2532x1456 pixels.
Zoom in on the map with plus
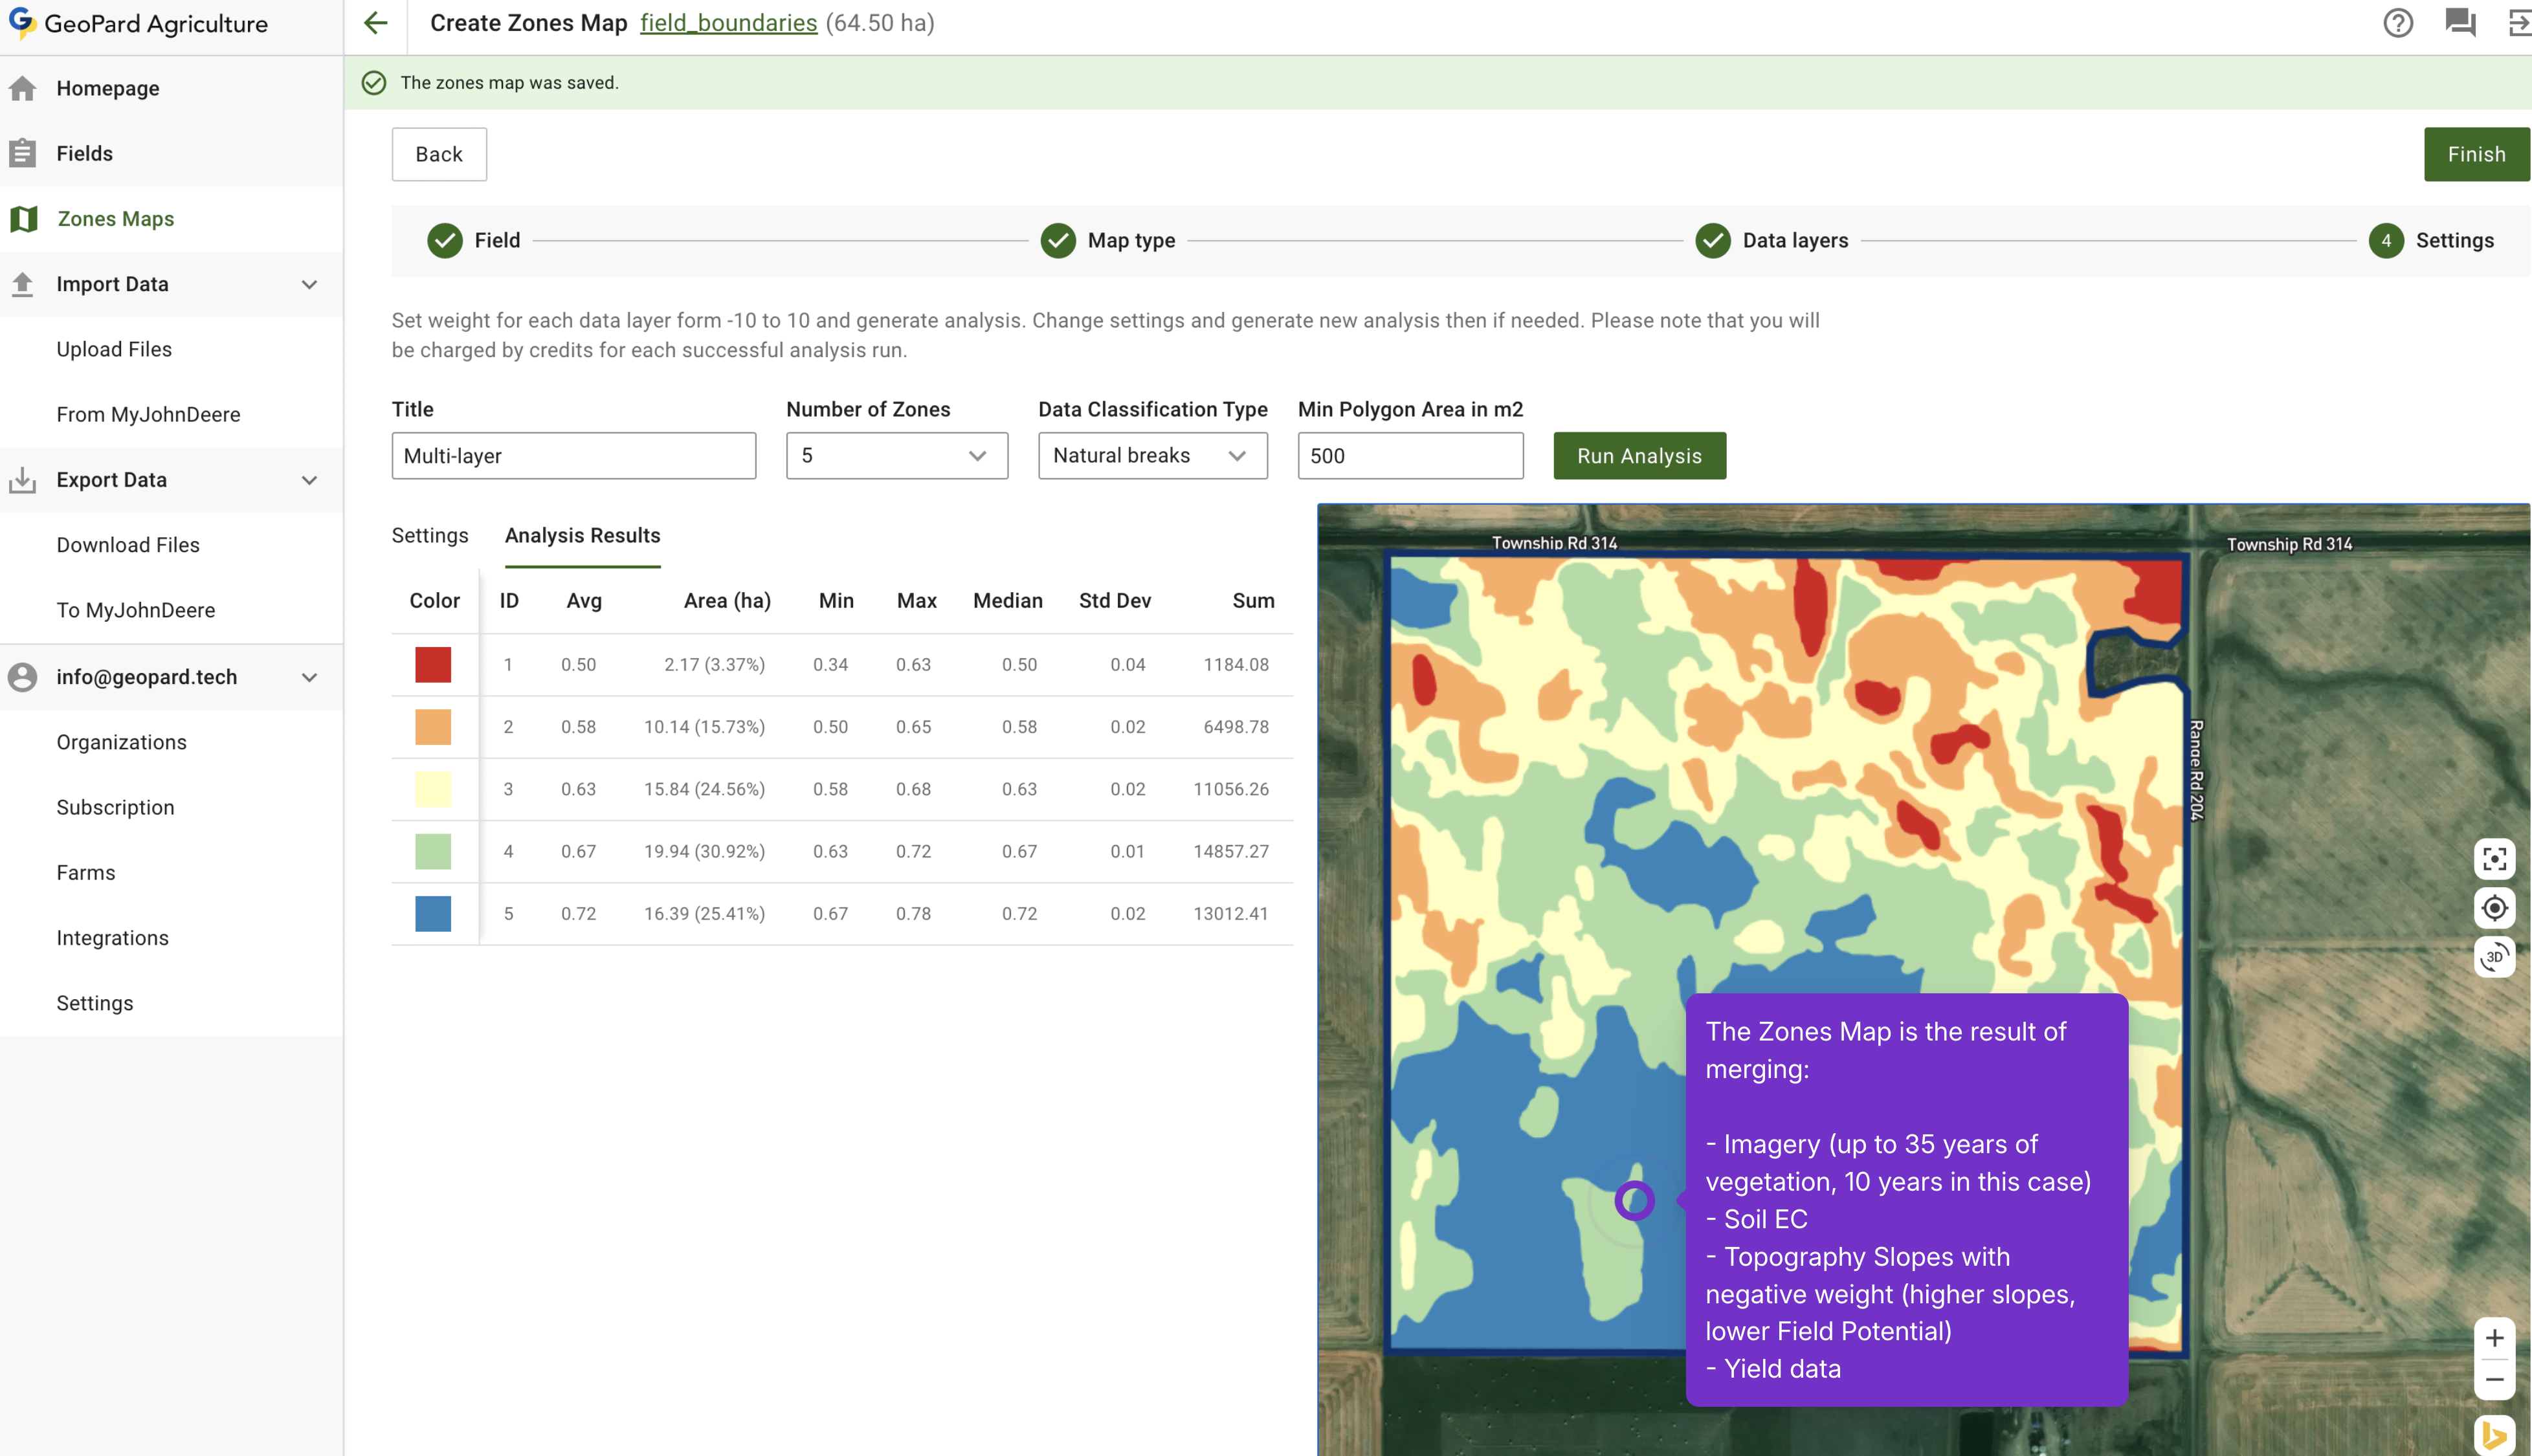click(2494, 1338)
